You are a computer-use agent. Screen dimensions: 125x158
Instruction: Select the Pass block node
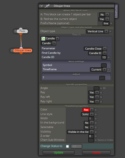click(x=22, y=31)
